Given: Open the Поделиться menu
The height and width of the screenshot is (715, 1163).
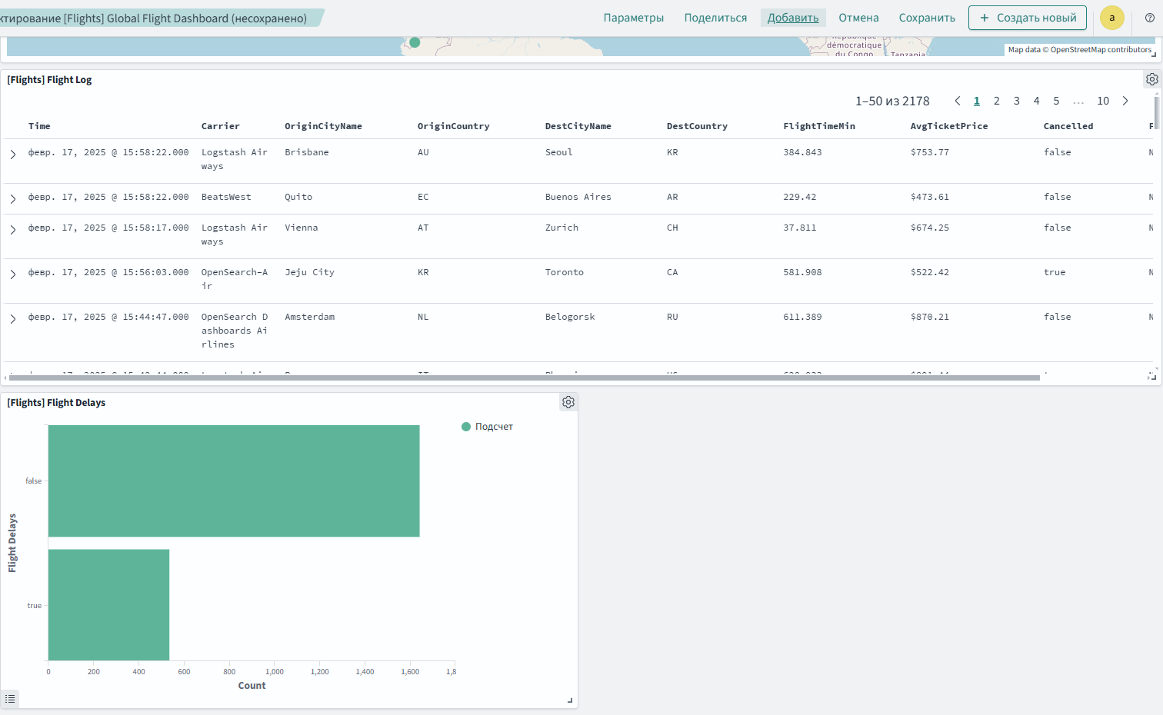Looking at the screenshot, I should coord(715,18).
